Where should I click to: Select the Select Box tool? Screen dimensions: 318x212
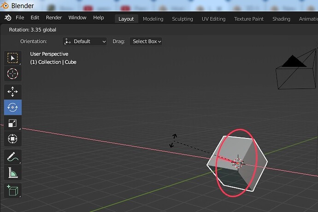point(12,58)
